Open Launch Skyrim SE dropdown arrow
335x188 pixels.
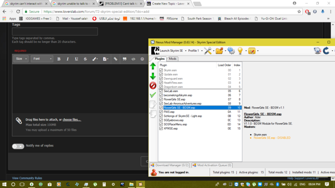(x=186, y=51)
